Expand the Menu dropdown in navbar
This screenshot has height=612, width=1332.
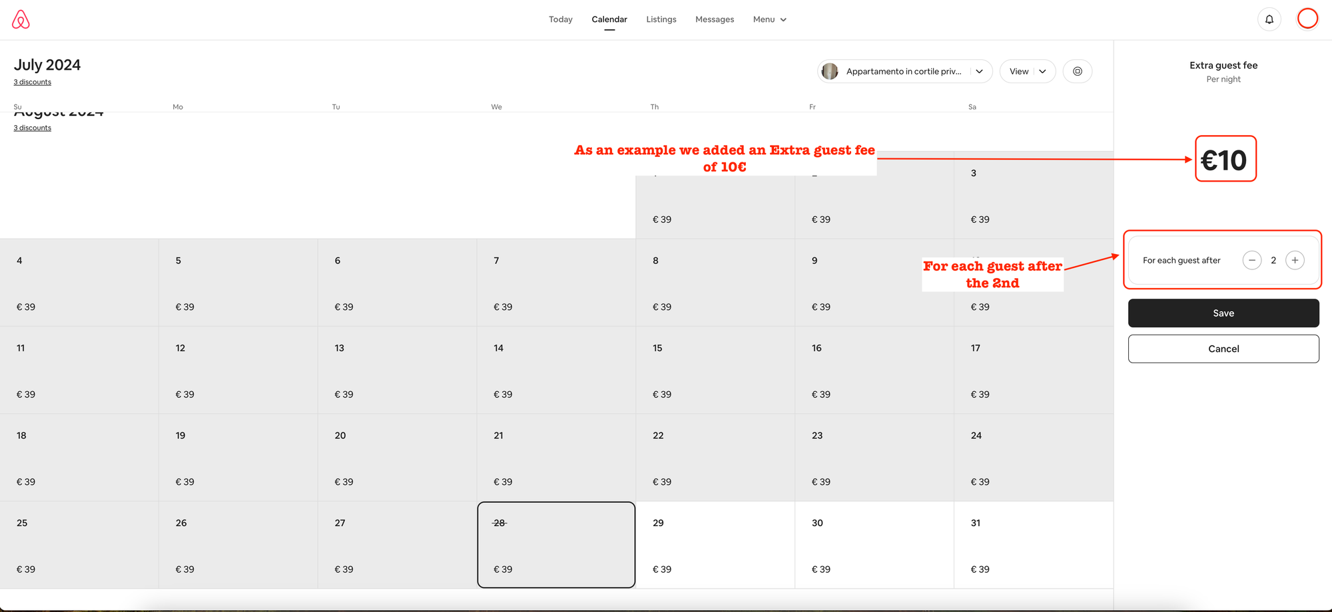[x=769, y=19]
